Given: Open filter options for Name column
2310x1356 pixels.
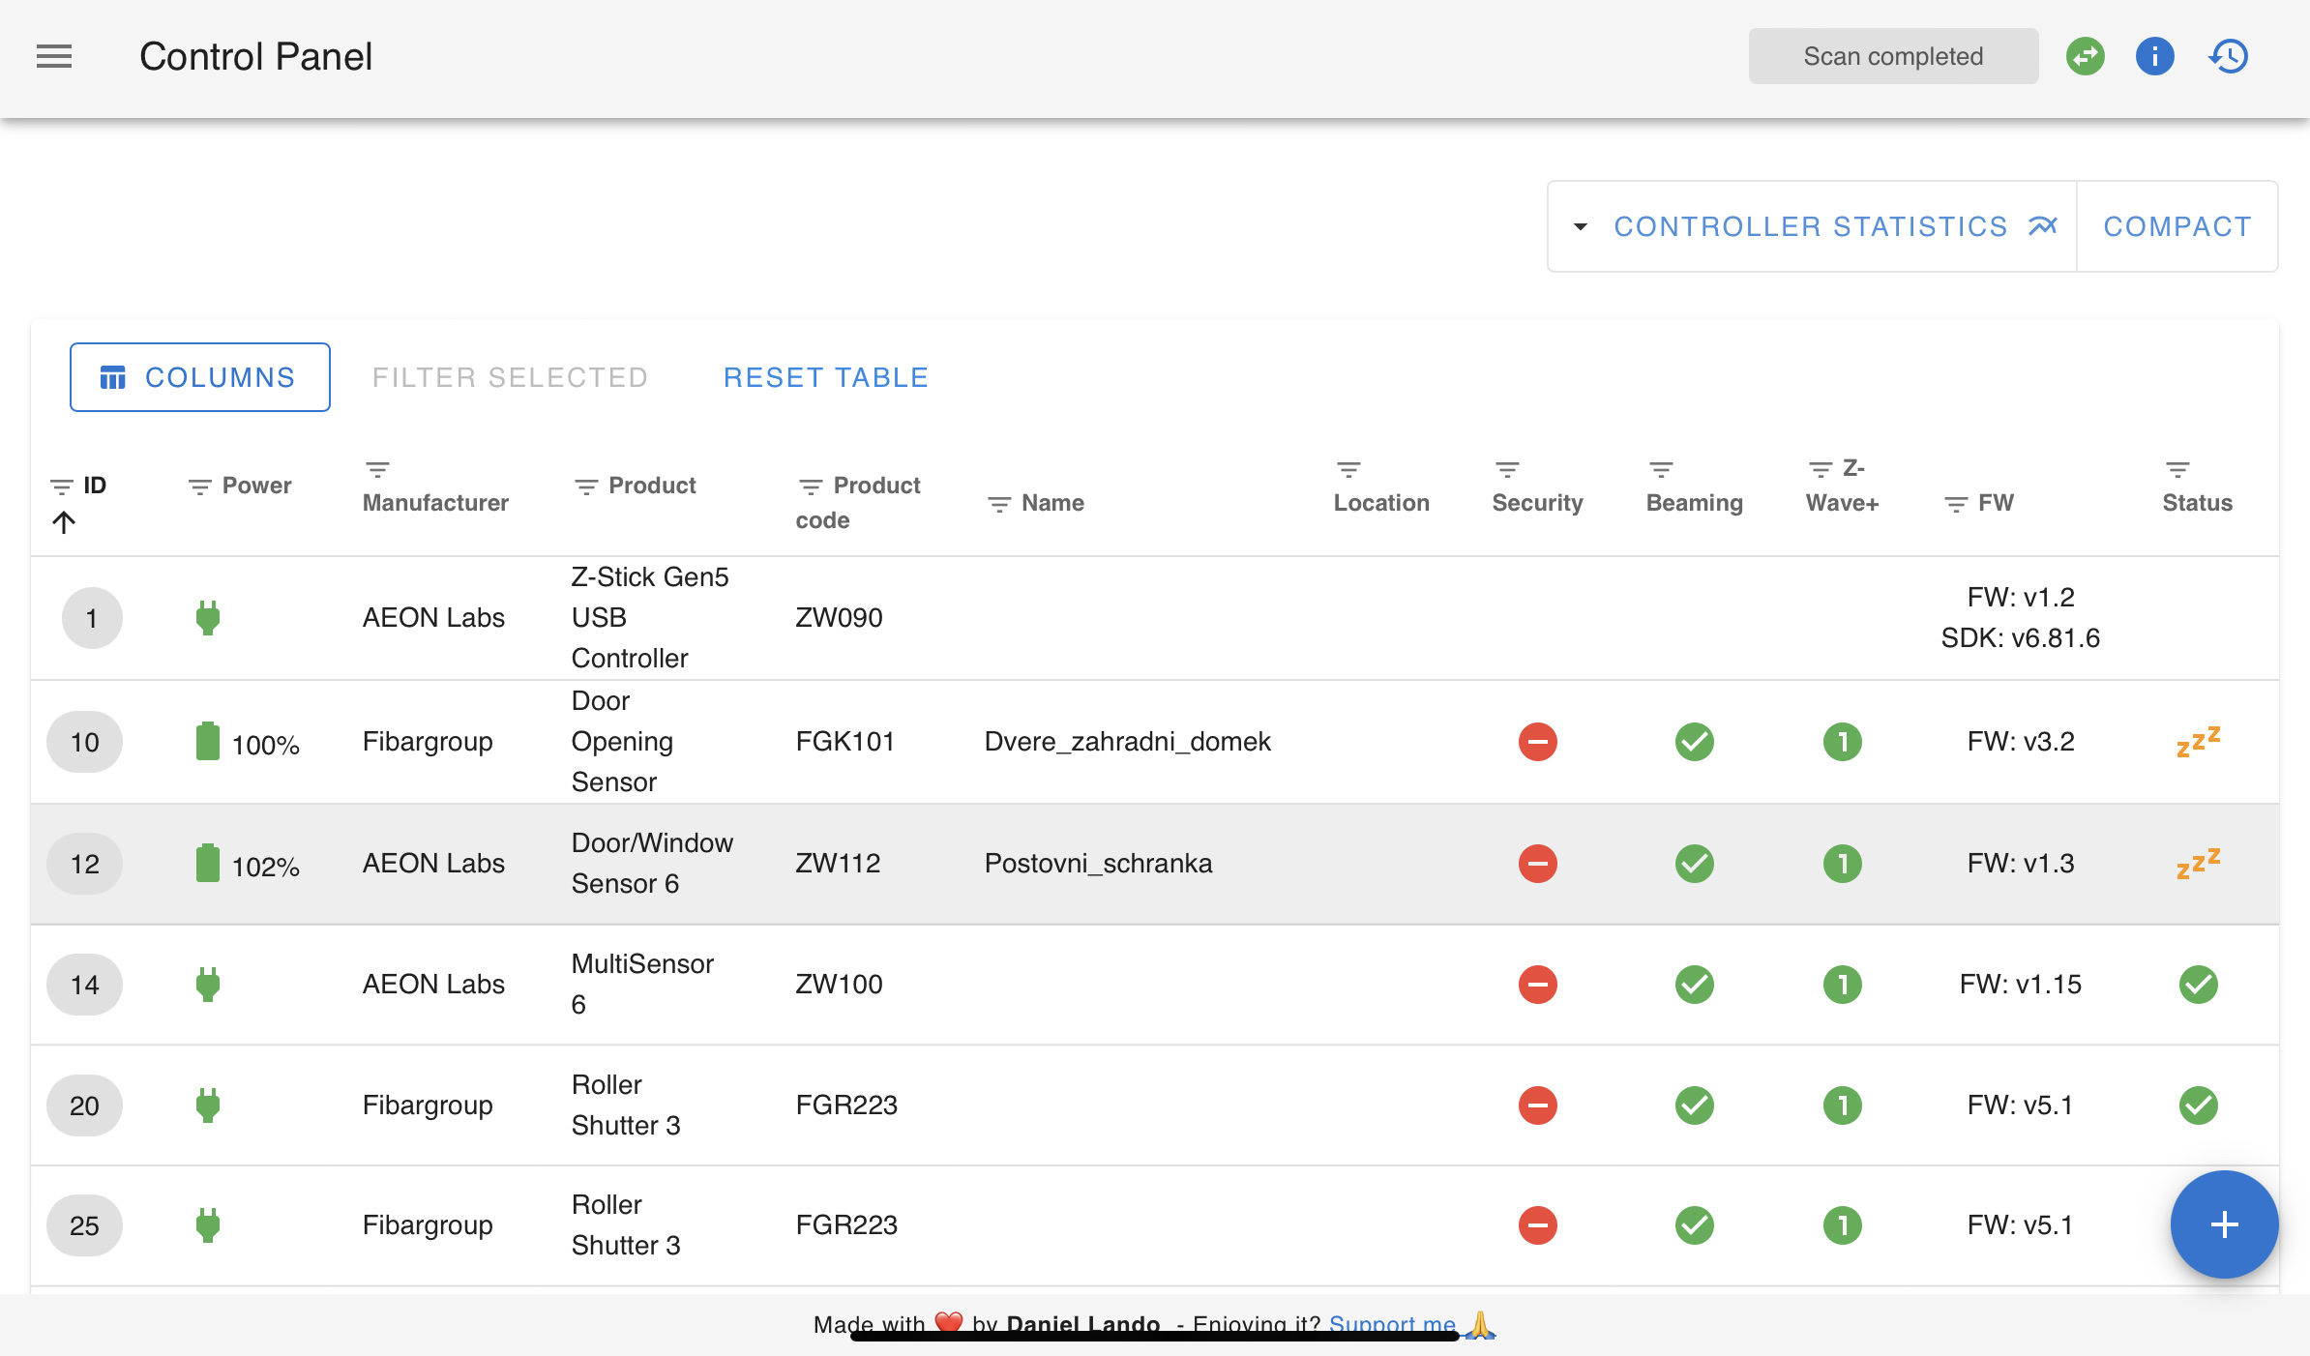Looking at the screenshot, I should click(x=999, y=504).
